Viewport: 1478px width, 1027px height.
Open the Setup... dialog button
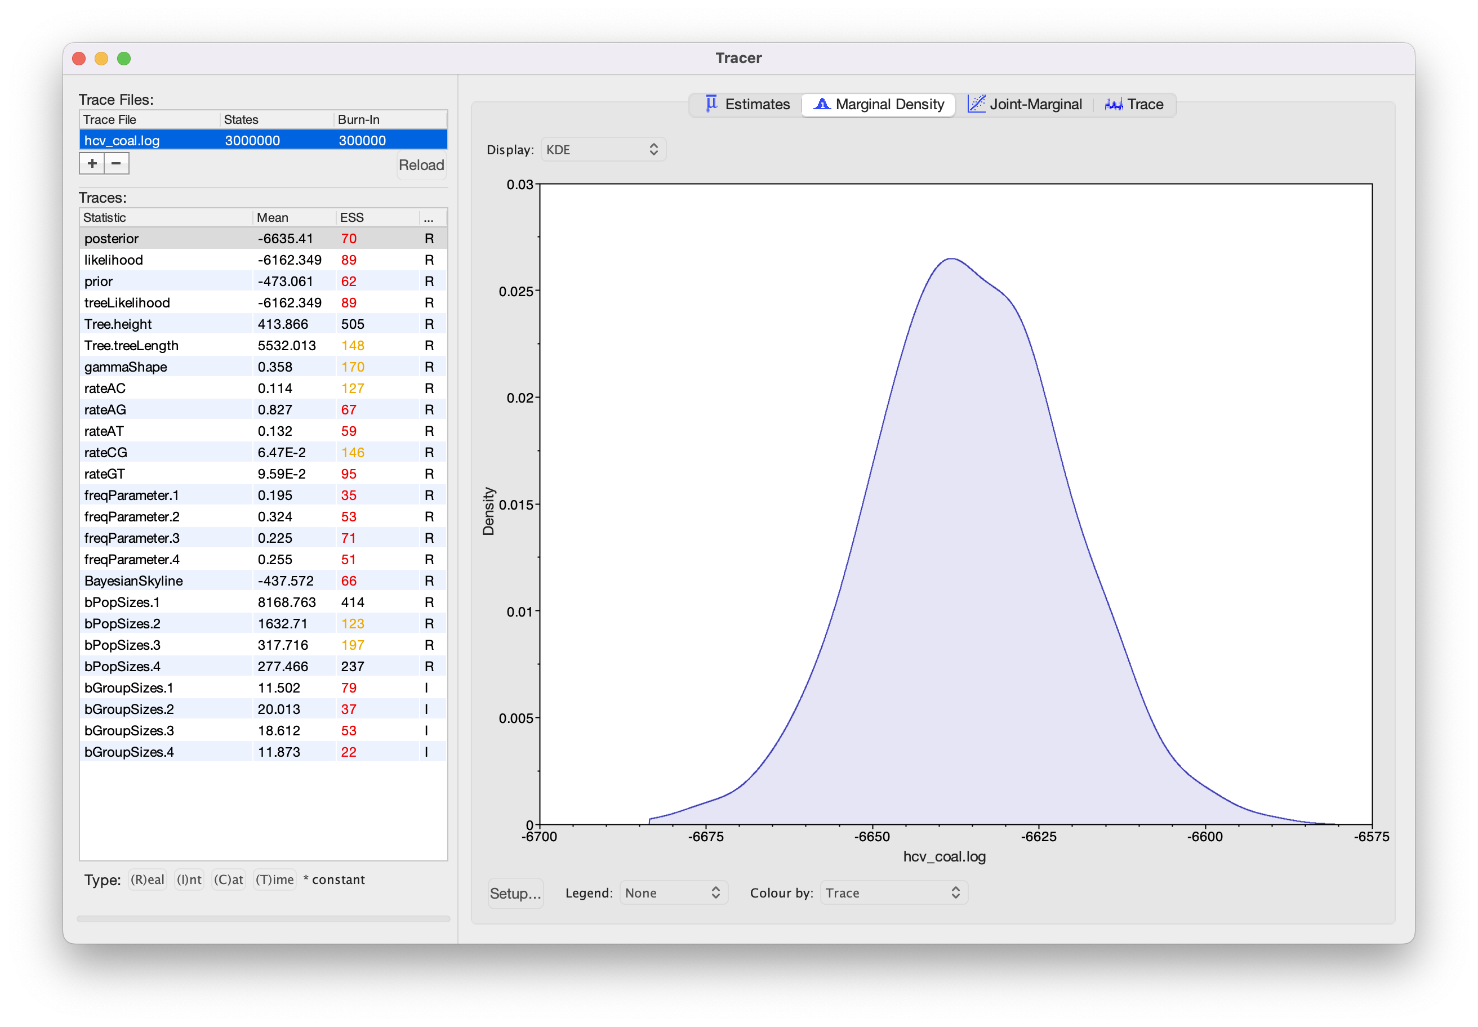[x=515, y=894]
